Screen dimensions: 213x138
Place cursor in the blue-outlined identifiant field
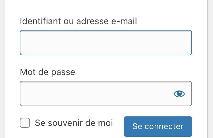pyautogui.click(x=106, y=43)
